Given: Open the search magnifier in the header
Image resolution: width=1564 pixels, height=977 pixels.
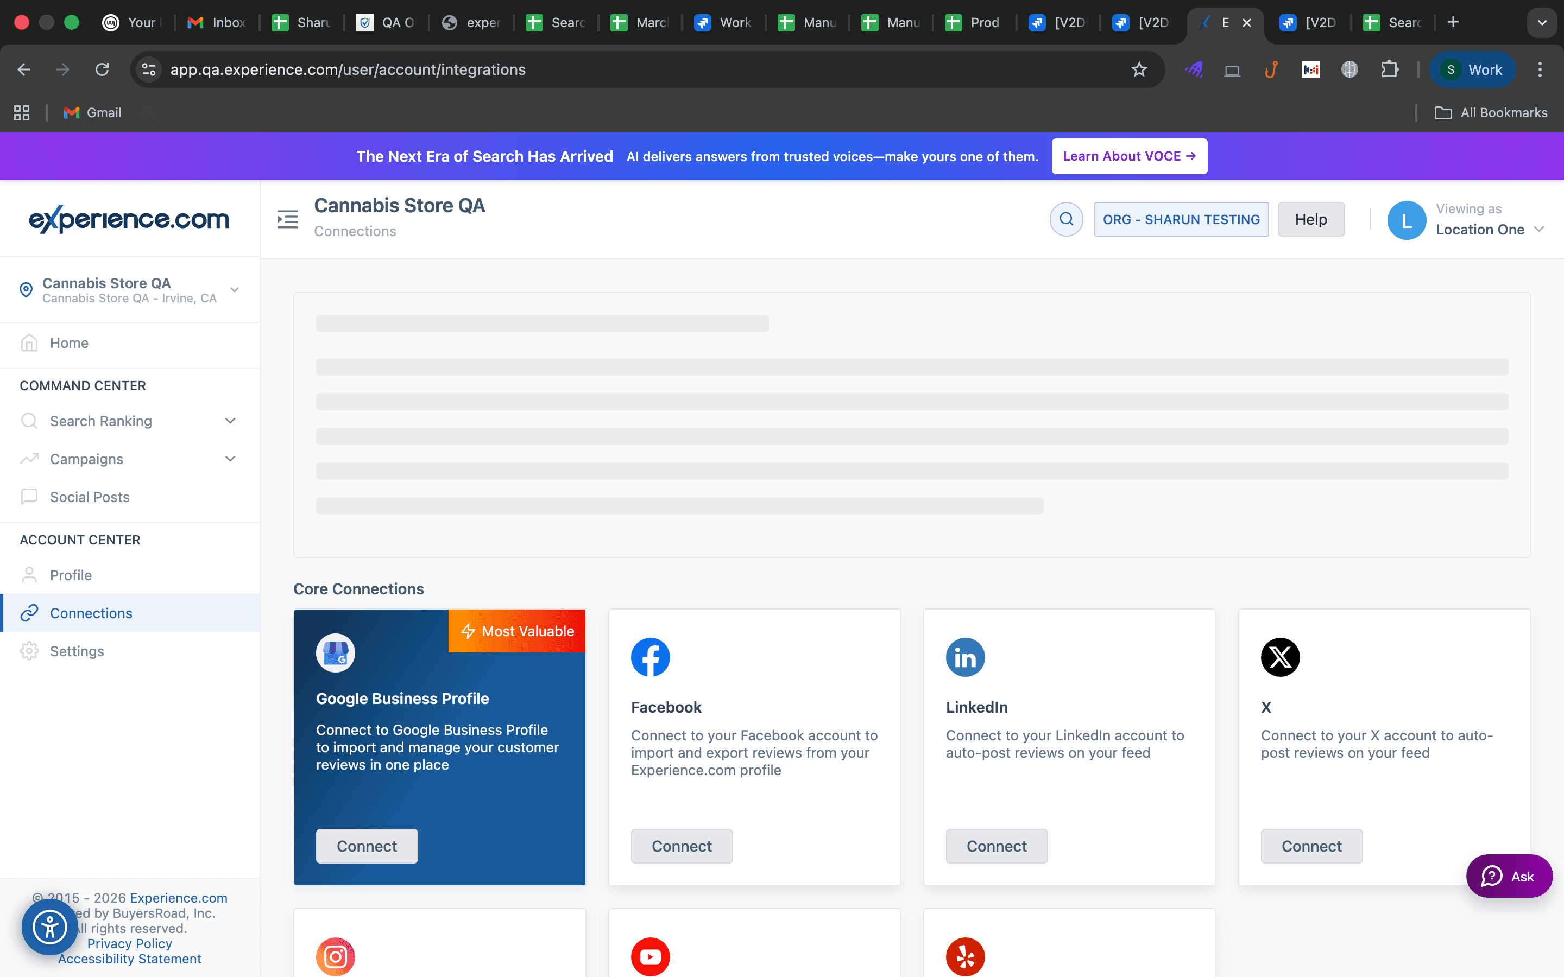Looking at the screenshot, I should coord(1067,219).
